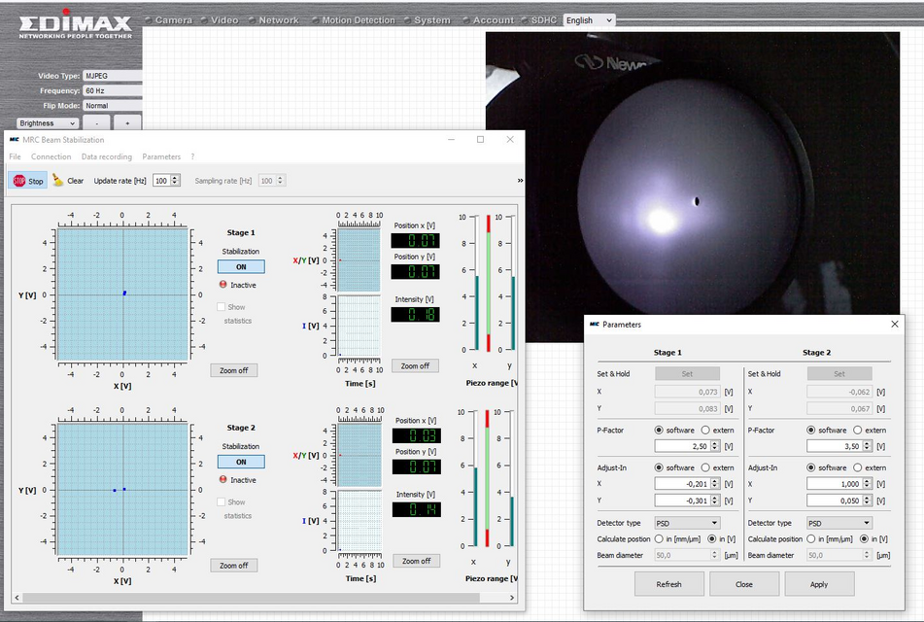This screenshot has width=924, height=622.
Task: Toggle Stage 2 Stabilization ON button
Action: (241, 462)
